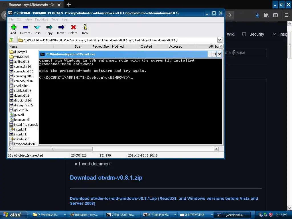
Task: Open otvdm-for-old-windows-v0.8.1.zip download link
Action: pos(164,201)
